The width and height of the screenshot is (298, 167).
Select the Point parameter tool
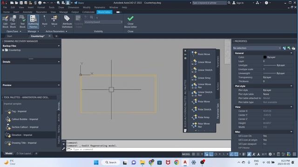tap(45, 21)
